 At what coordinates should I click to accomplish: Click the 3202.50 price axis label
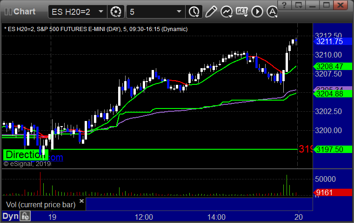tap(328, 111)
